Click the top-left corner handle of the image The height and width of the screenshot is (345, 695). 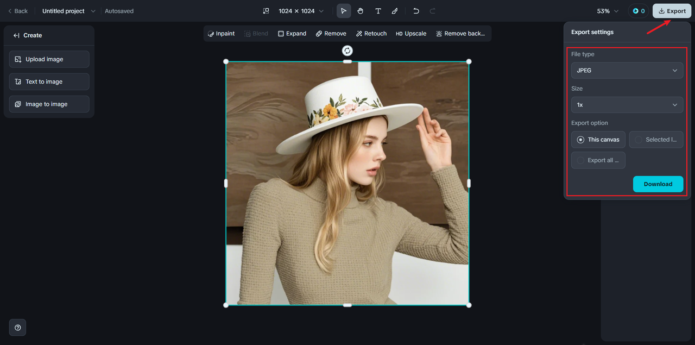[x=226, y=61]
